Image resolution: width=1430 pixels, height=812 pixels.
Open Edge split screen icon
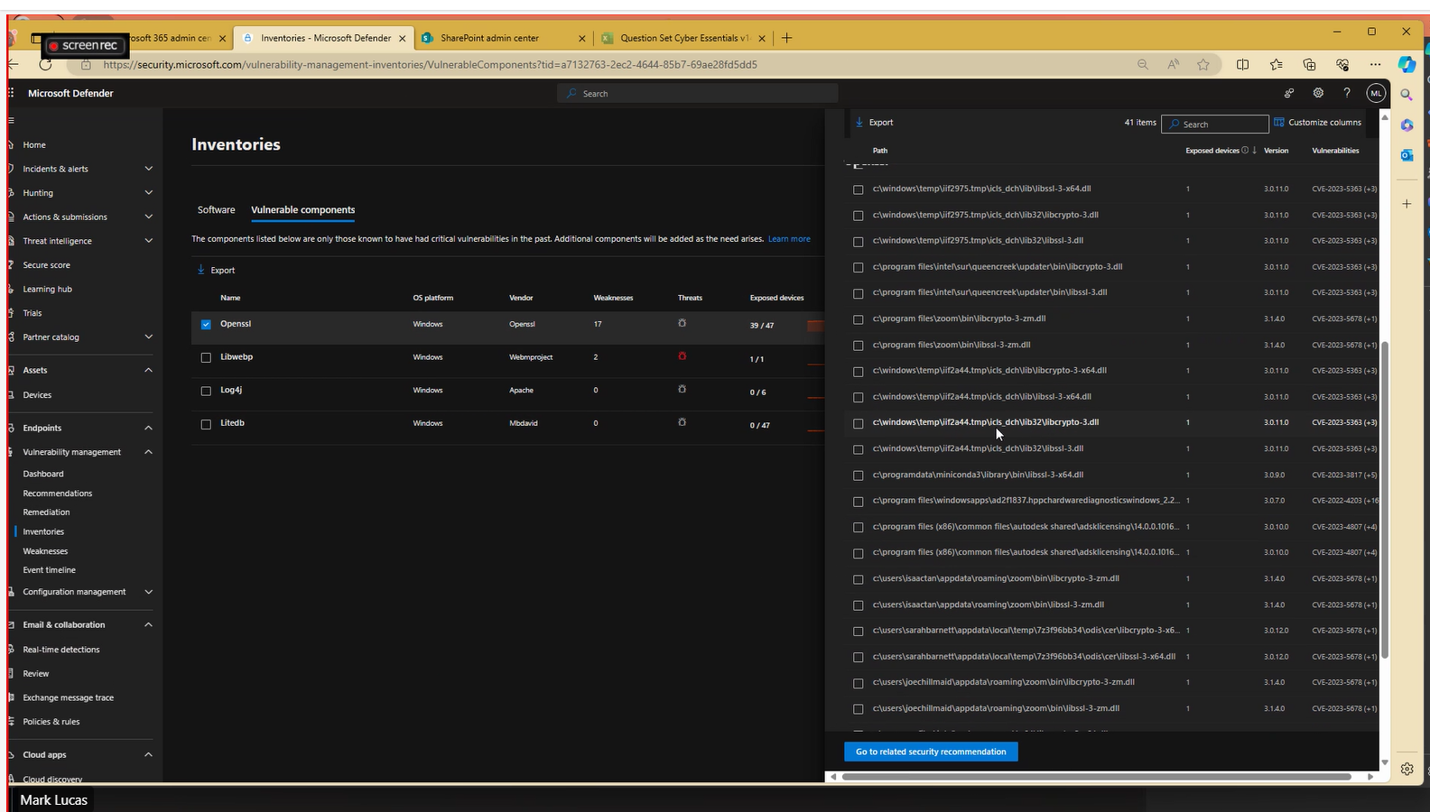click(x=1243, y=64)
